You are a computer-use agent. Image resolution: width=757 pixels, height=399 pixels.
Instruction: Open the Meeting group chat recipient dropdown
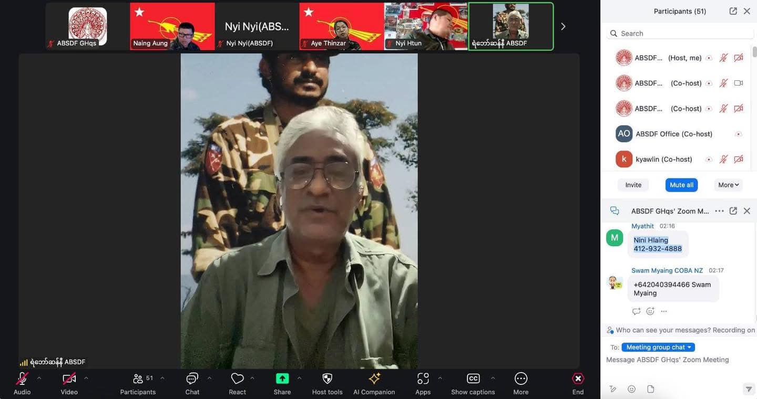tap(658, 347)
